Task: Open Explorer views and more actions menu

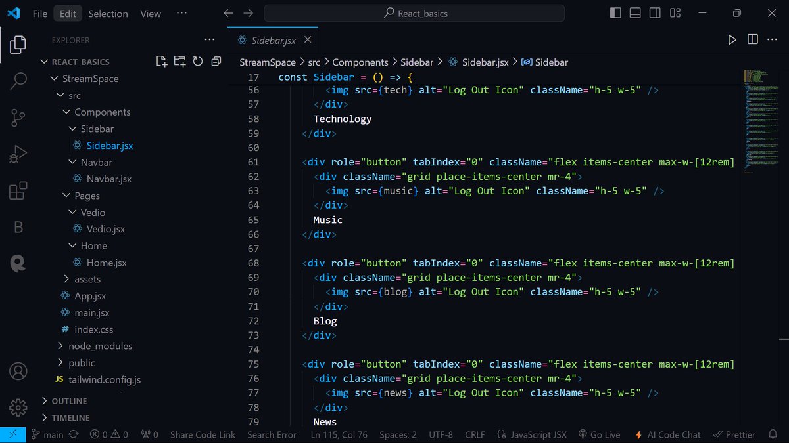Action: click(x=210, y=40)
